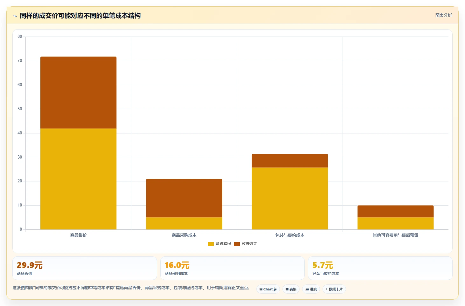Click the chart title 同样的成交价可能对应不同的单笔成本结构

[x=80, y=16]
